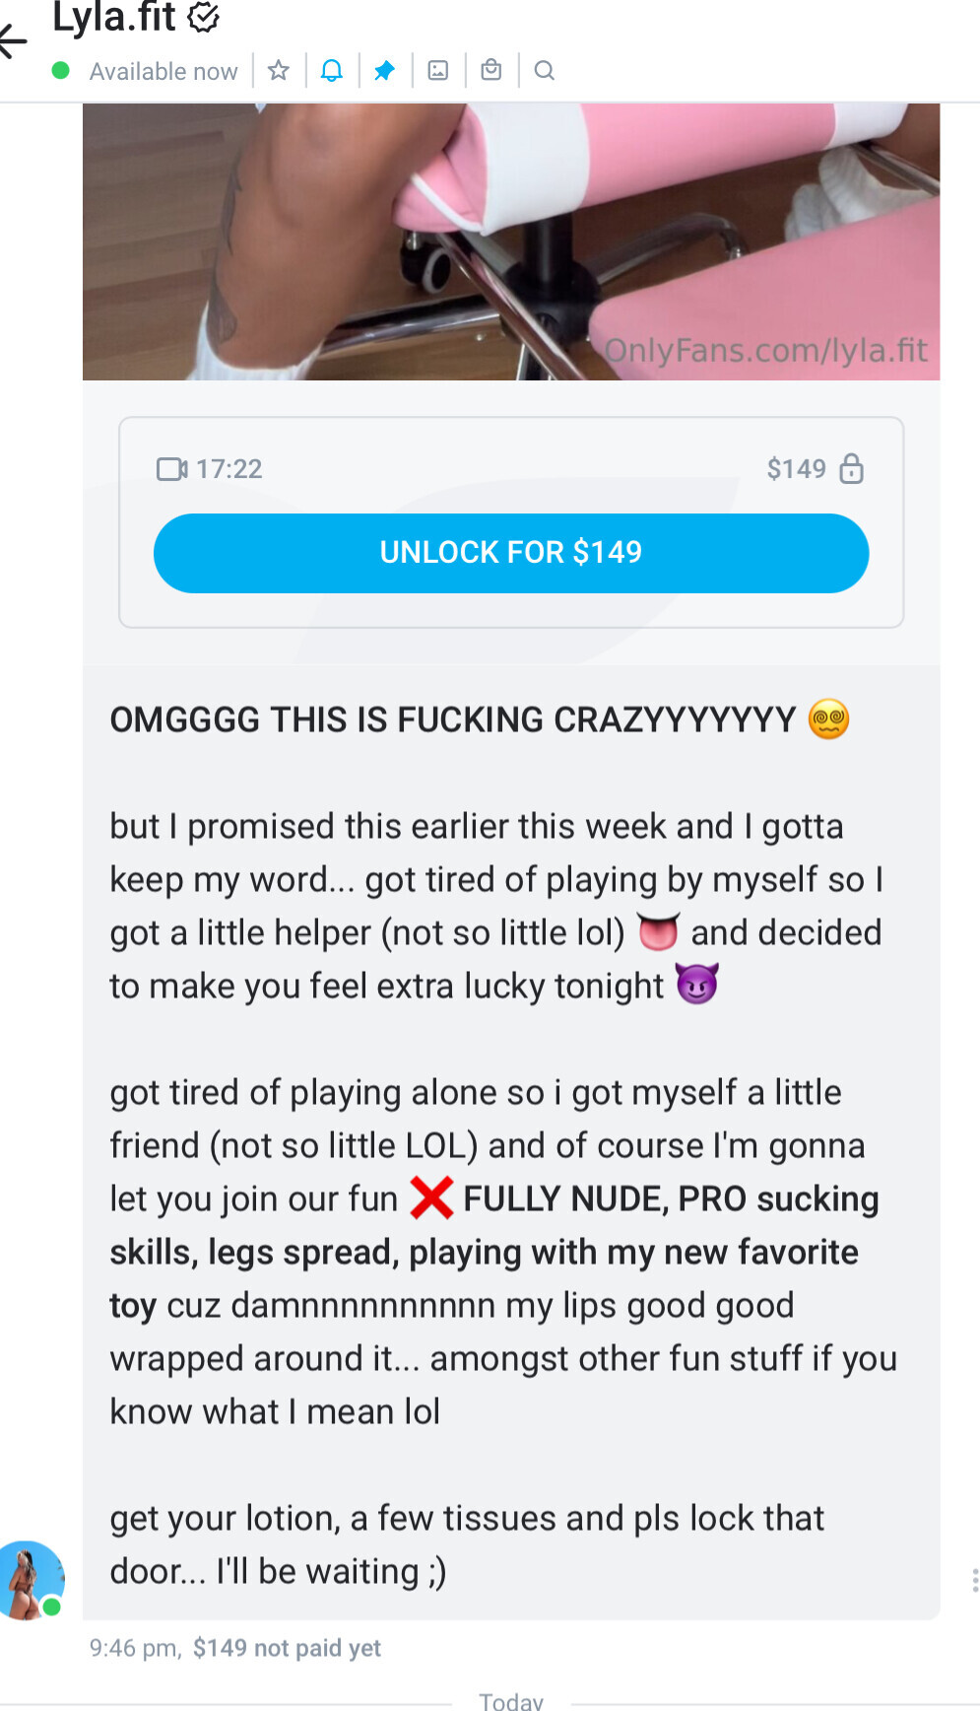Toggle the star favorite icon

tap(279, 70)
